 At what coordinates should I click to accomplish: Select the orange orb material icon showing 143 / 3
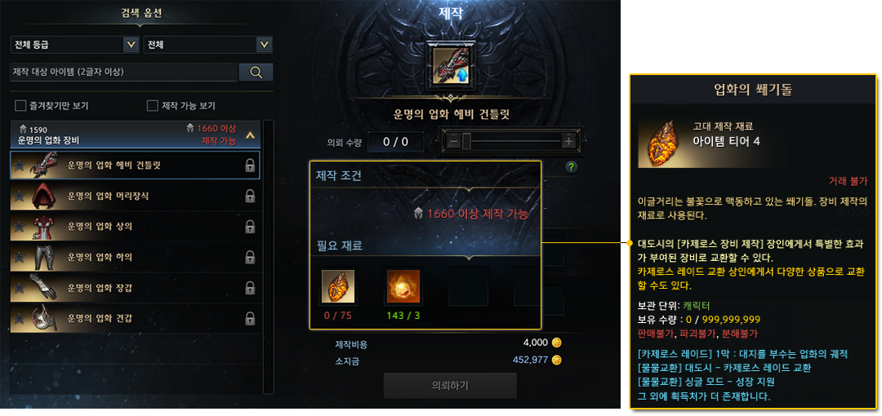point(403,286)
